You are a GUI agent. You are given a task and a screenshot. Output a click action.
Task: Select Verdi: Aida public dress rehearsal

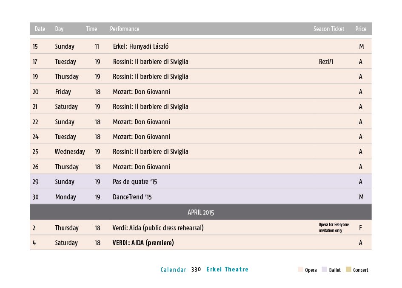coord(158,228)
